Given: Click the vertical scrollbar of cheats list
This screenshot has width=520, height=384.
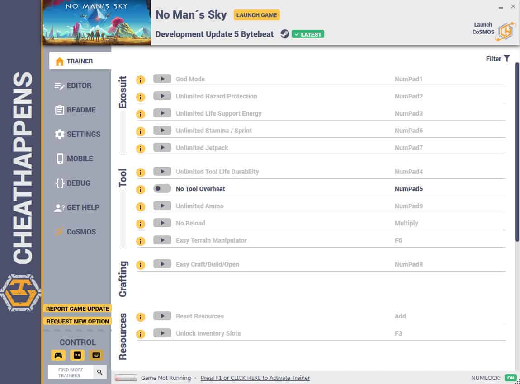Looking at the screenshot, I should coord(517,152).
